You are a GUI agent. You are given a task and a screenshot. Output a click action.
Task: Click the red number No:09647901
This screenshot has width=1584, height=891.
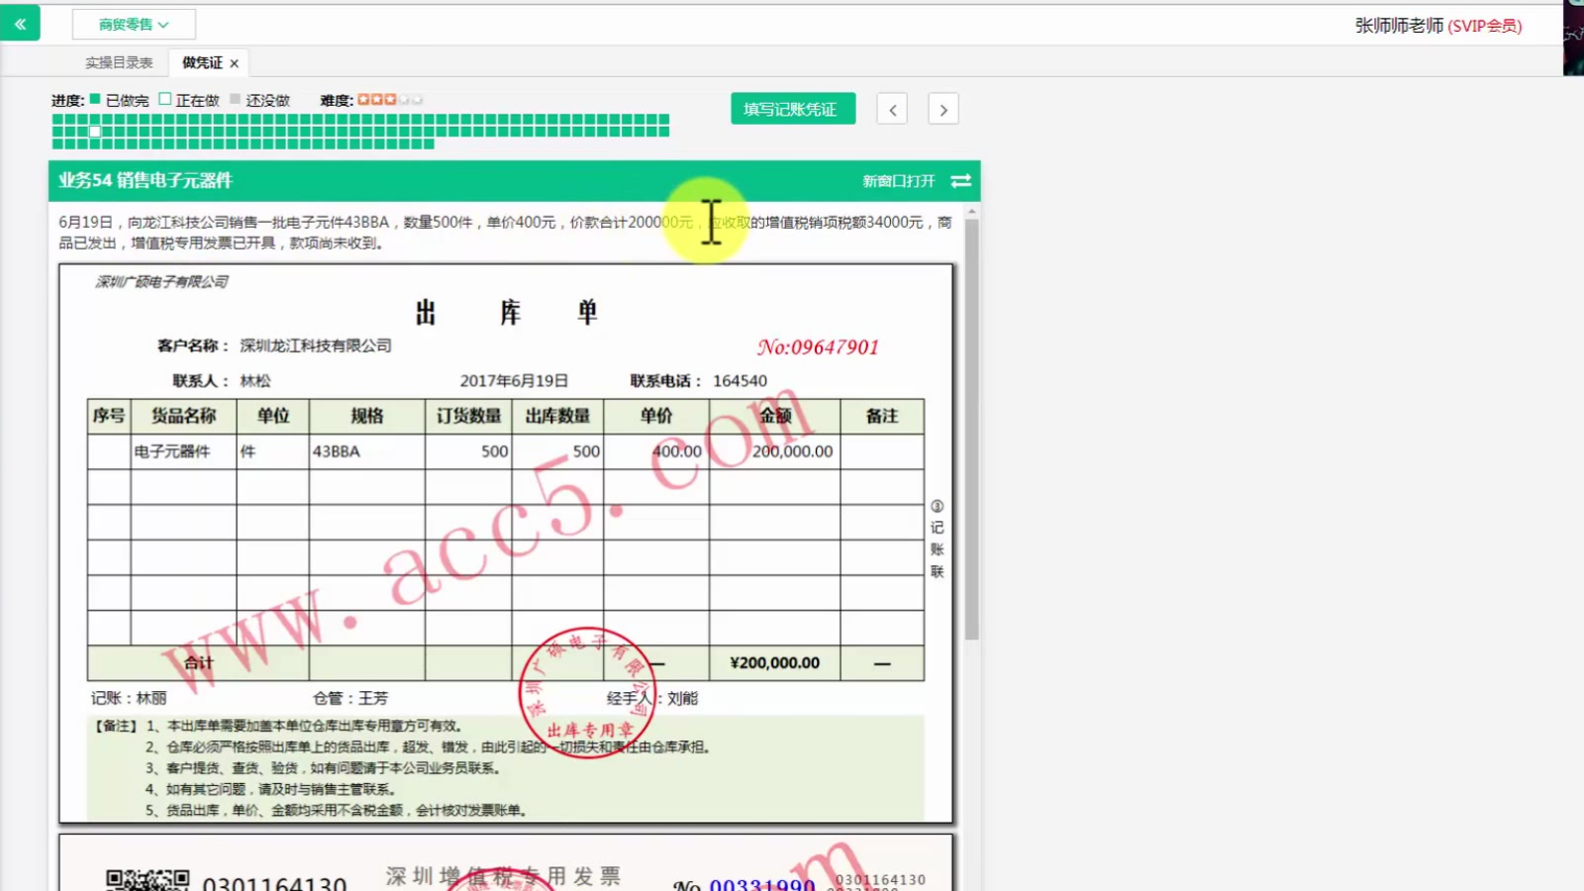click(x=818, y=347)
